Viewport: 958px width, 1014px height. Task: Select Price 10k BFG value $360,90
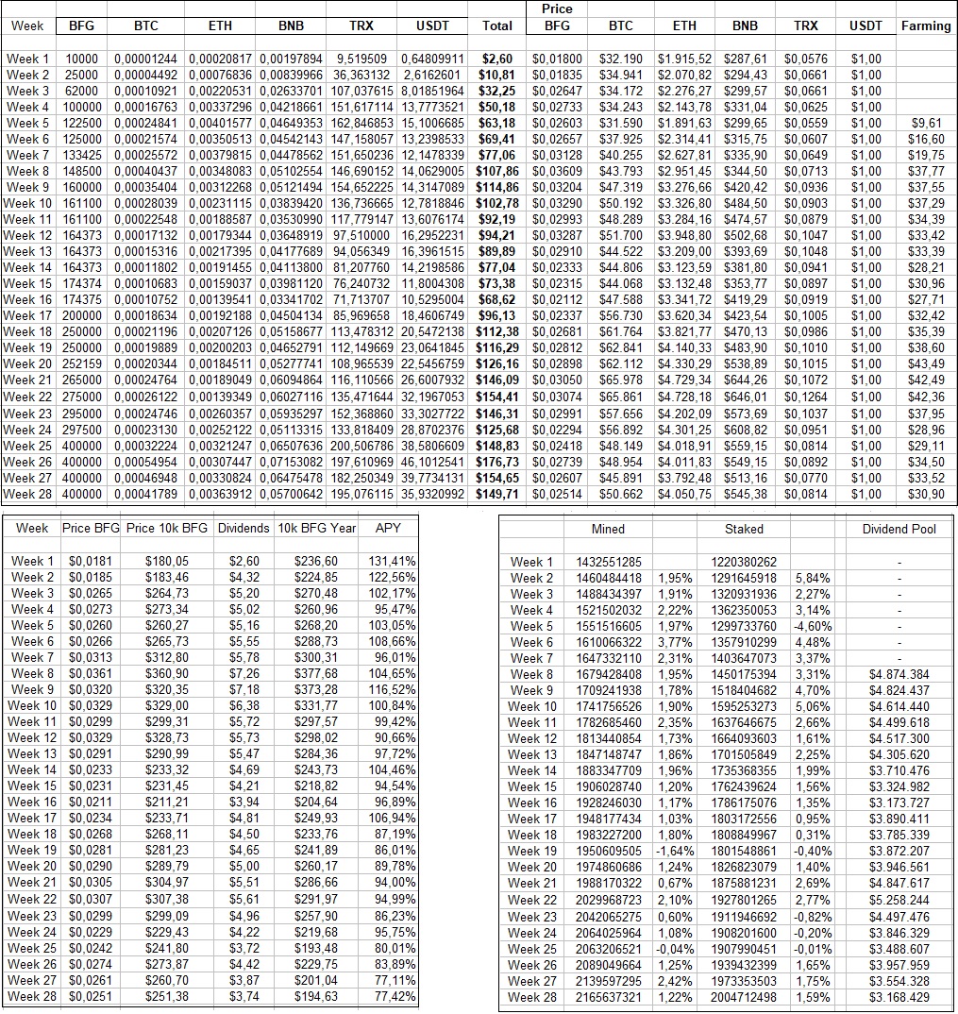[x=167, y=673]
